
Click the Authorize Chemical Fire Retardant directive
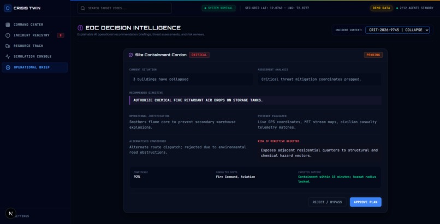point(198,100)
